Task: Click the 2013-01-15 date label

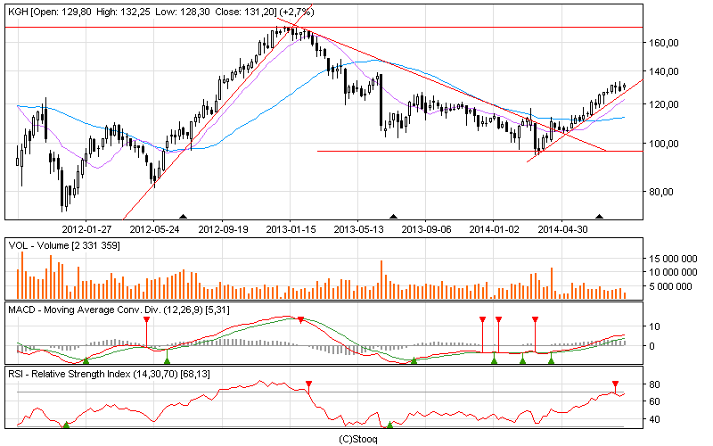Action: (291, 229)
